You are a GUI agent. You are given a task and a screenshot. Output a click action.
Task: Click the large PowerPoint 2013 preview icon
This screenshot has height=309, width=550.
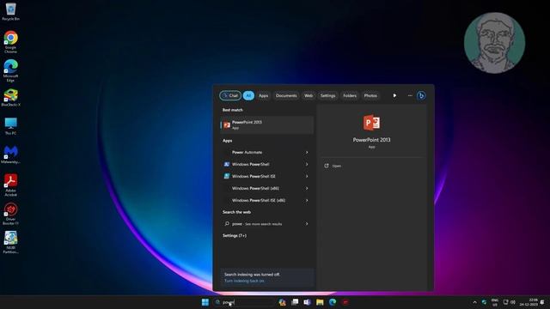coord(371,123)
